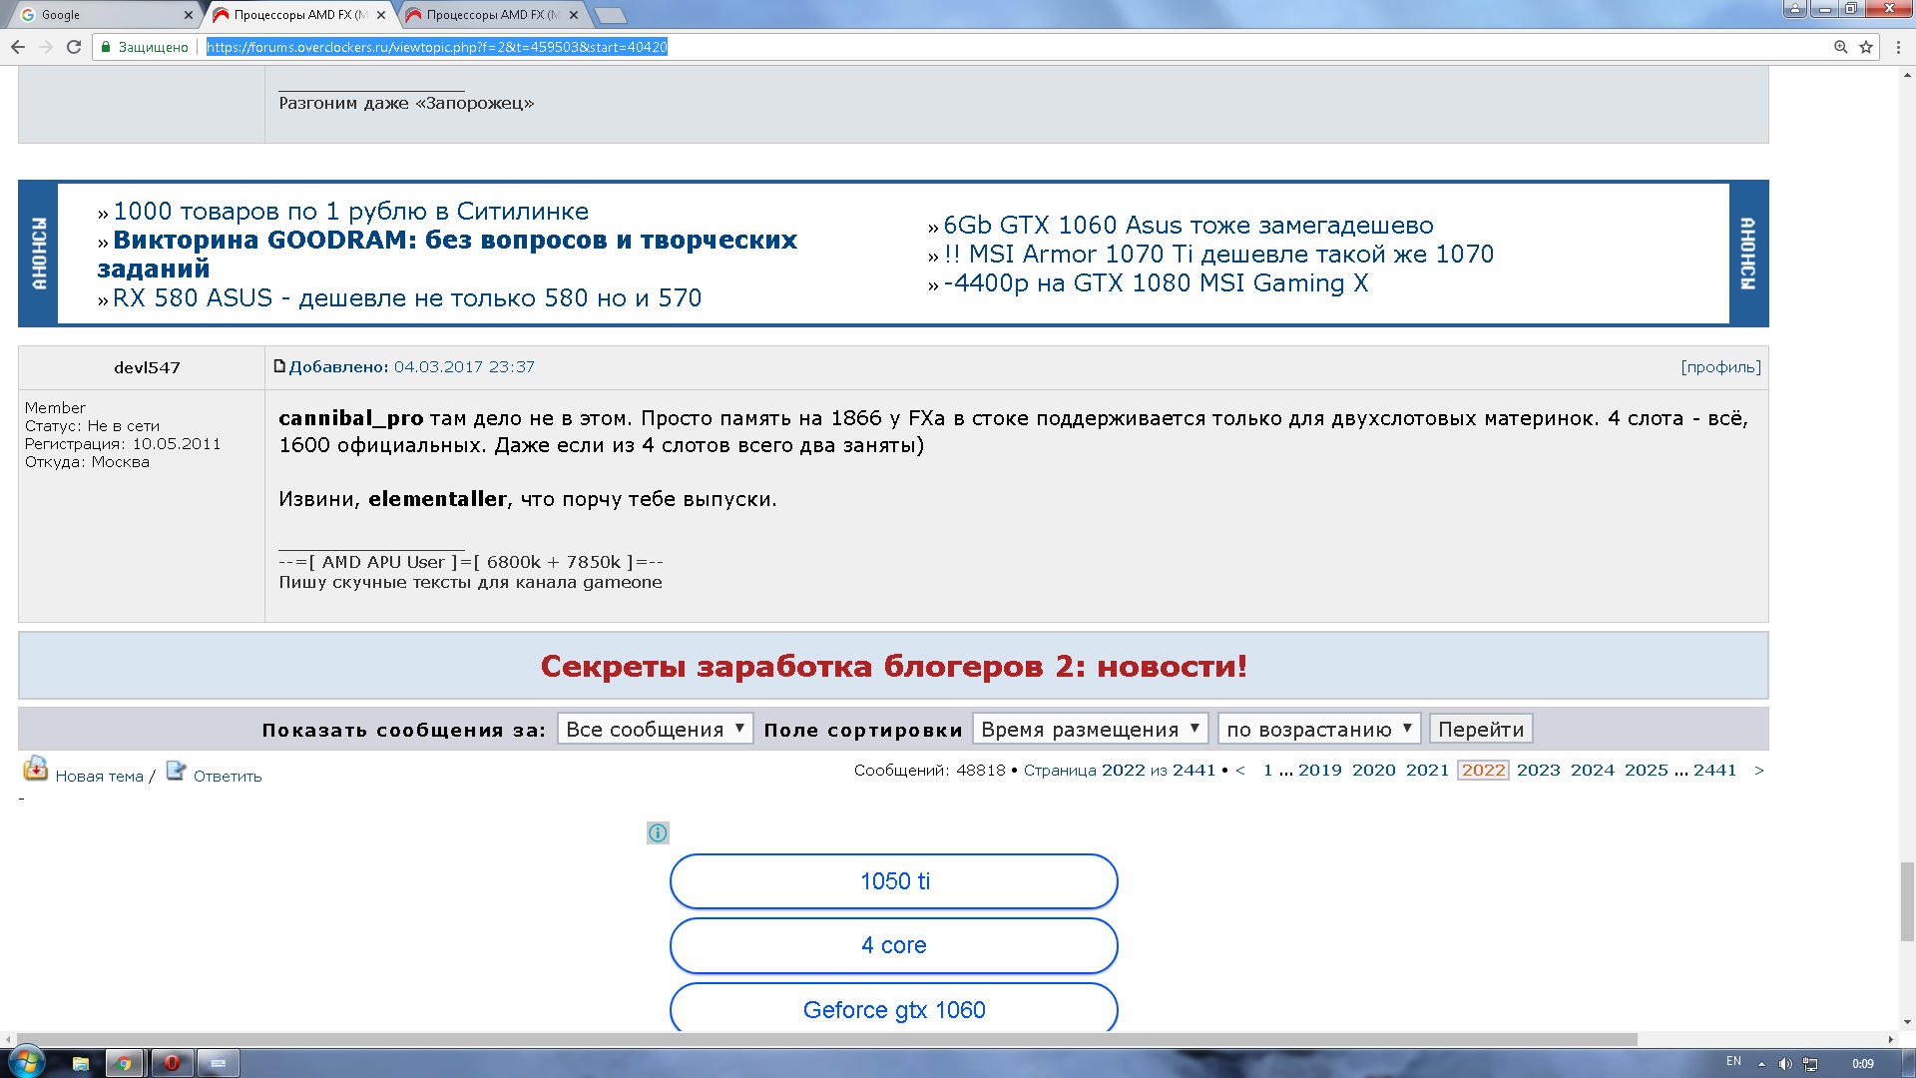Screen dimensions: 1916x1078
Task: Click the browser back arrow
Action: click(x=18, y=47)
